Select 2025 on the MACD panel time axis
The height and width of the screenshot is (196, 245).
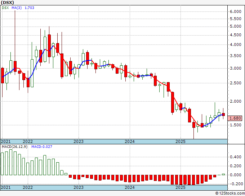pos(181,187)
